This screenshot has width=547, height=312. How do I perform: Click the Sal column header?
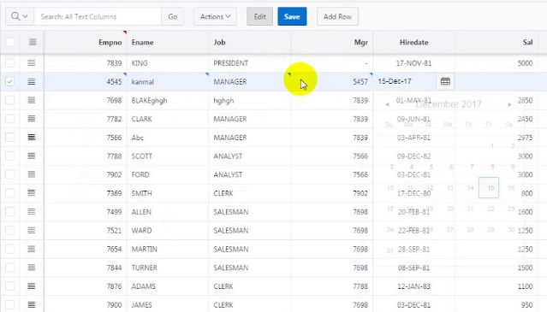pos(527,42)
